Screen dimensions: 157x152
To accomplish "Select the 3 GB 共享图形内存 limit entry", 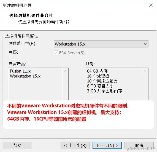I will (x=104, y=91).
